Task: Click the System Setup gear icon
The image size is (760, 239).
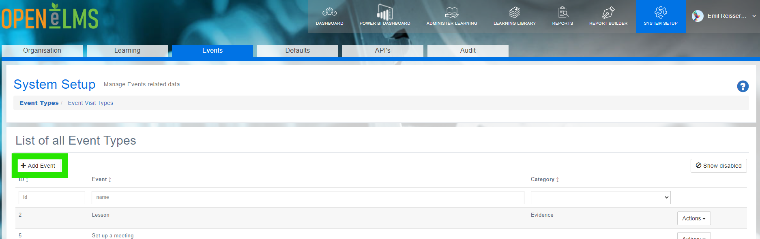Action: (x=661, y=12)
